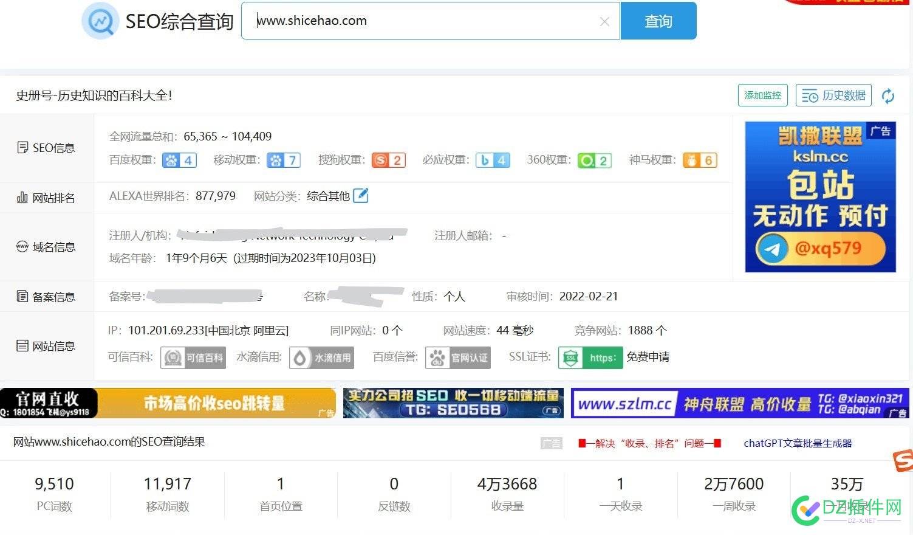The image size is (913, 535).
Task: Click the 必应权重 badge showing 4
Action: tap(493, 160)
